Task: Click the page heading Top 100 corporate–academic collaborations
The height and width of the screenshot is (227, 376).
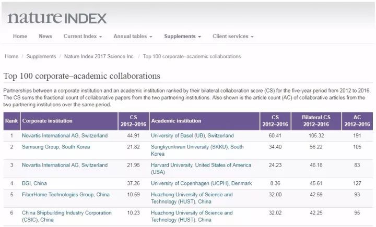Action: 82,76
